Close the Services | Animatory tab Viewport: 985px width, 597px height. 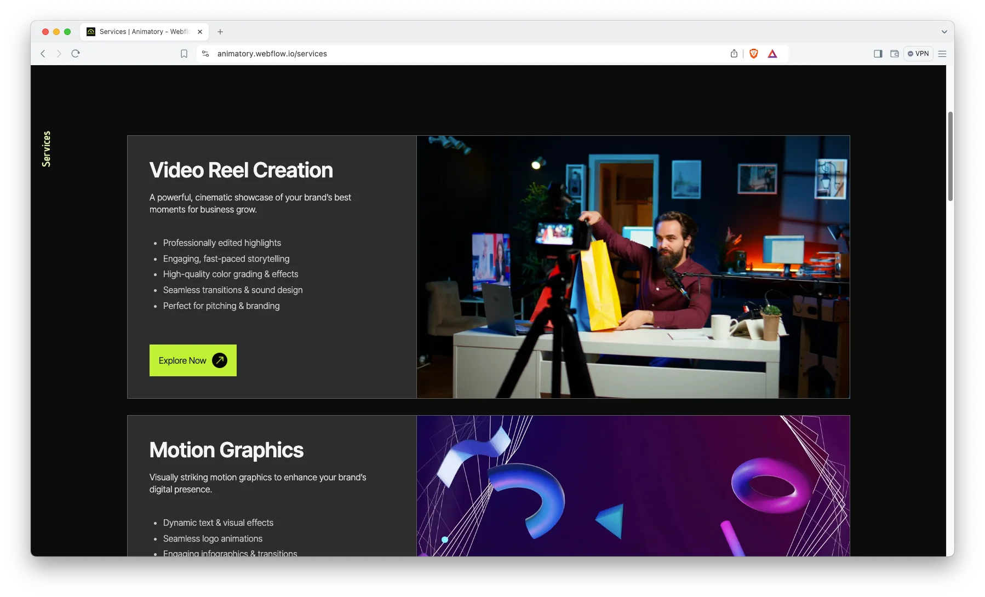200,32
